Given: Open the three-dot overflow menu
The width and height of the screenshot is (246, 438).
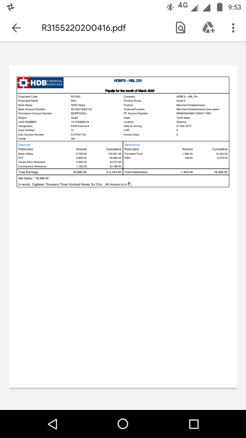Looking at the screenshot, I should pyautogui.click(x=233, y=28).
